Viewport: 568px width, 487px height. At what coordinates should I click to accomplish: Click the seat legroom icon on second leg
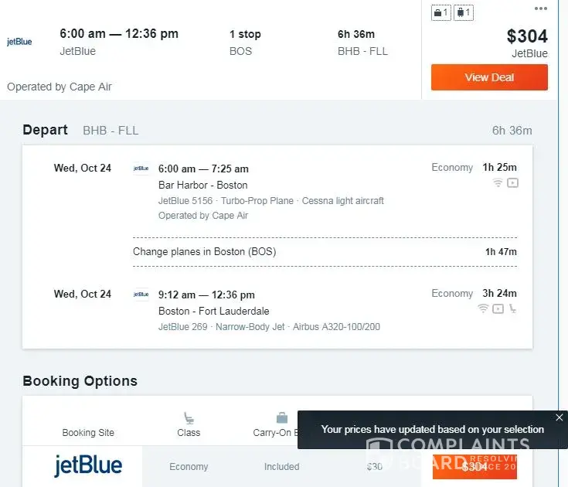(x=512, y=309)
